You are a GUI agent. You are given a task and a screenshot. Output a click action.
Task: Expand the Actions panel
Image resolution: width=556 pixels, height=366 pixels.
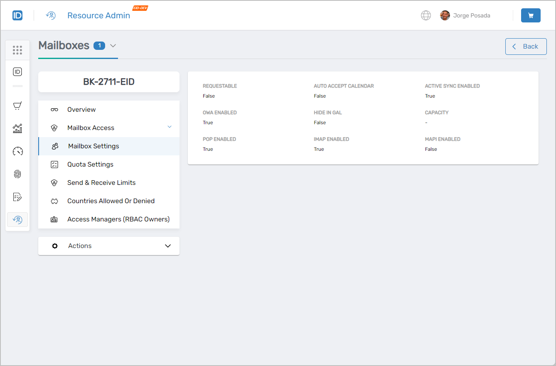coord(167,246)
